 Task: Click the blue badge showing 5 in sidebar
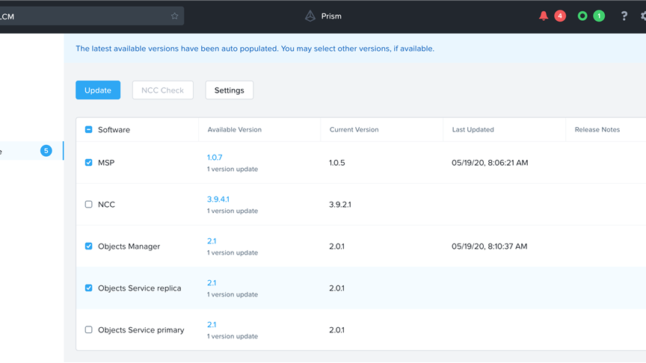click(46, 151)
